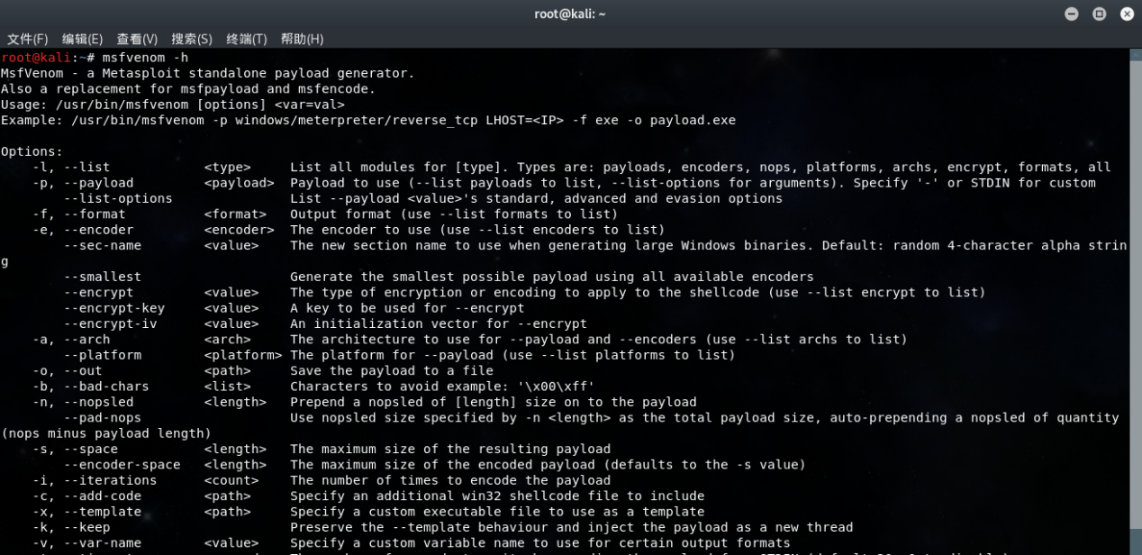Click the '<list>' argument placeholder

point(228,387)
